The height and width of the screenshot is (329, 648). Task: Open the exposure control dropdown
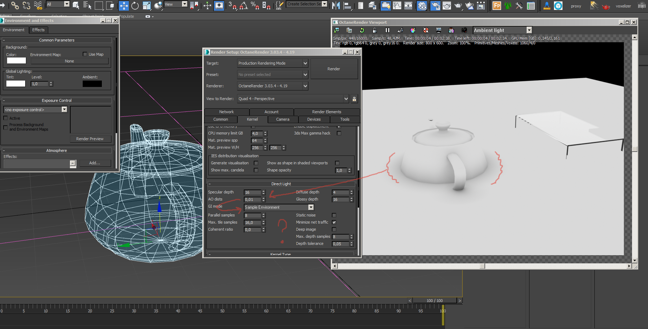(35, 110)
